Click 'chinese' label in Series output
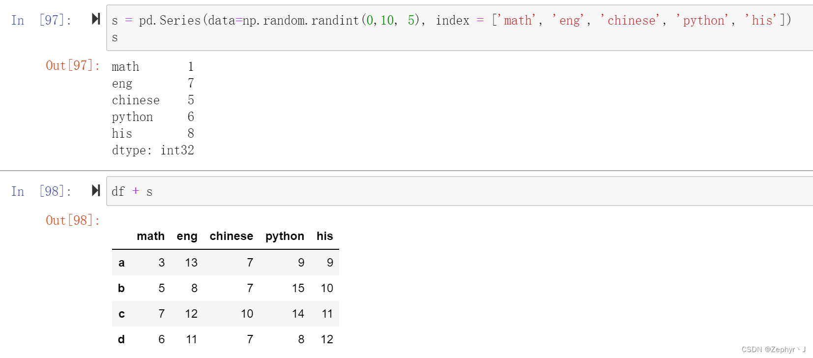This screenshot has height=358, width=813. pos(136,100)
